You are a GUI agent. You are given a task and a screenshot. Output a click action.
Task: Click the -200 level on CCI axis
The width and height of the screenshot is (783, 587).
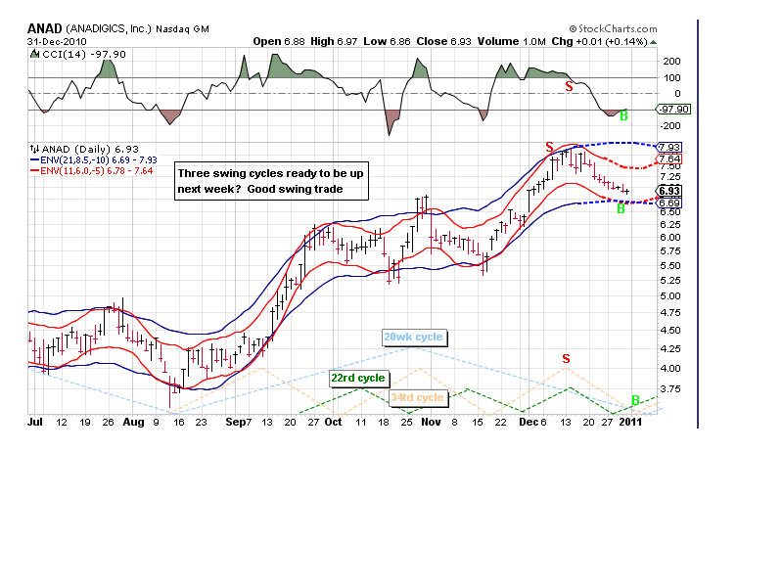coord(670,126)
